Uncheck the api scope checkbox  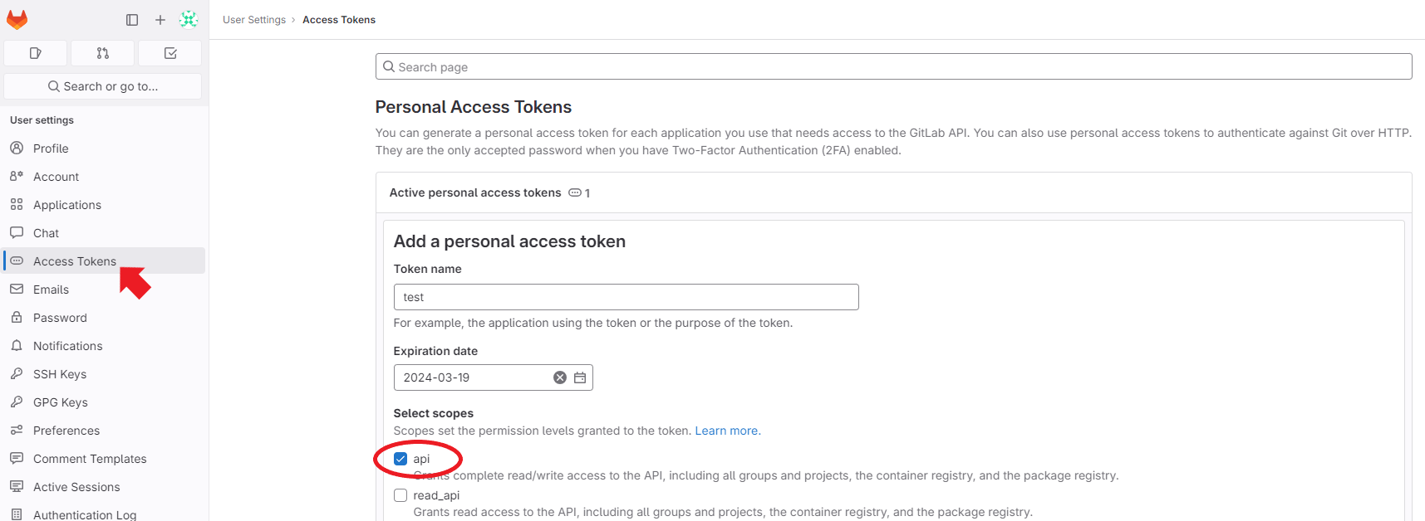pos(400,459)
